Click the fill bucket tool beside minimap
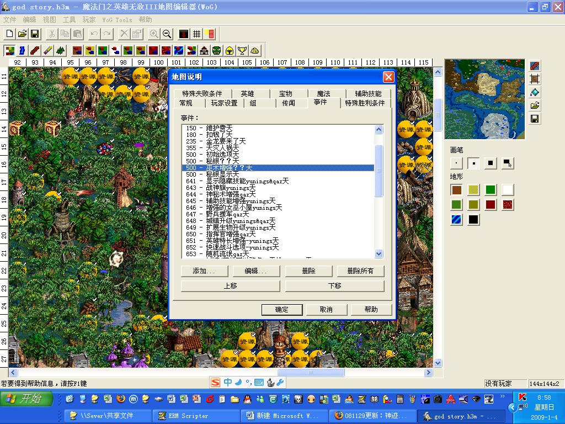 pyautogui.click(x=534, y=92)
